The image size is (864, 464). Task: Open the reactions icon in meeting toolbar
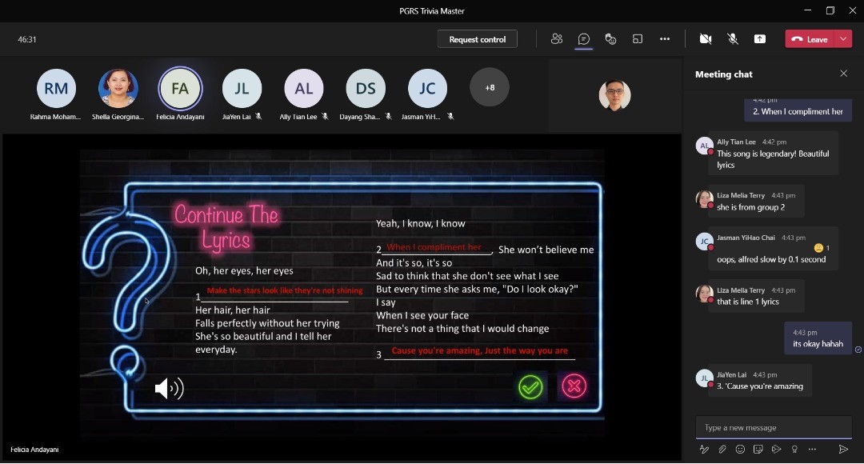pyautogui.click(x=610, y=39)
